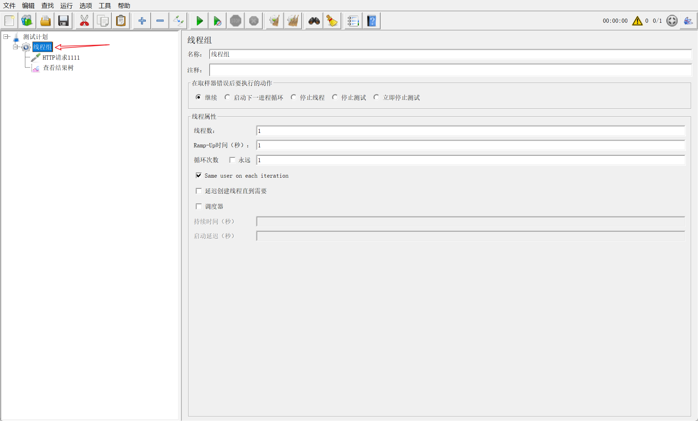This screenshot has height=421, width=698.
Task: Select the 立即停止测试 radio button
Action: pyautogui.click(x=376, y=97)
